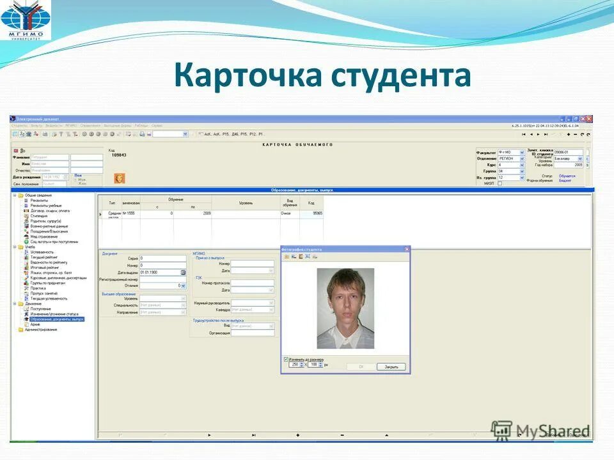Click resize-frame icon in photo dialog toolbar
614x460 pixels.
coord(308,257)
